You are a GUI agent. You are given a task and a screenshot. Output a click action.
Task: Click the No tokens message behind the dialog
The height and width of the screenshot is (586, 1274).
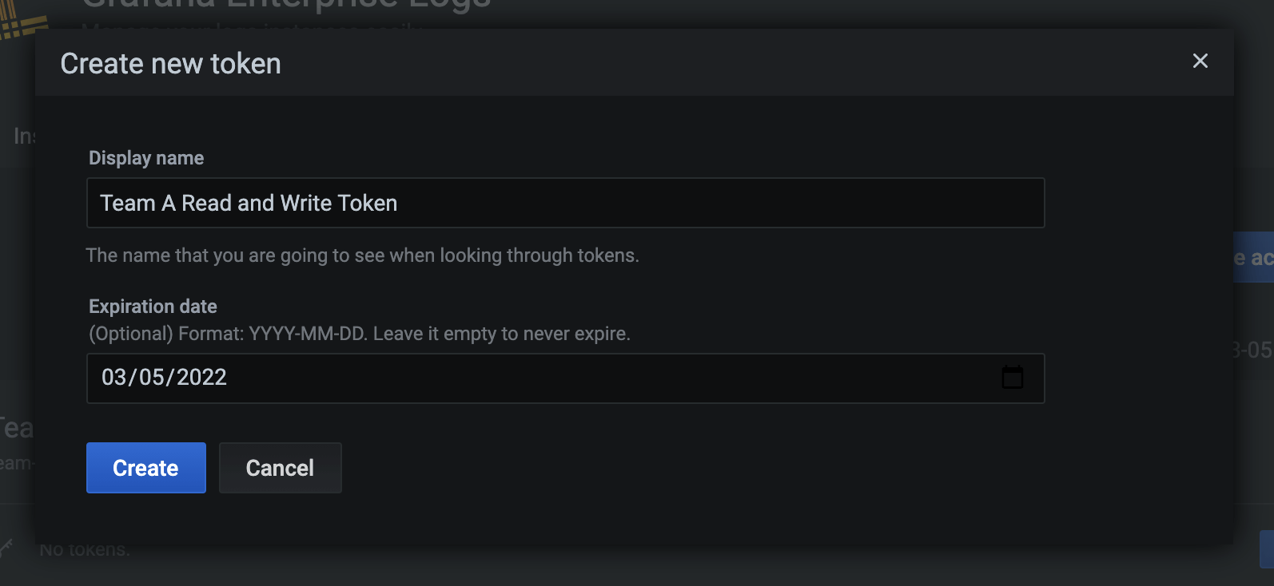pyautogui.click(x=85, y=551)
